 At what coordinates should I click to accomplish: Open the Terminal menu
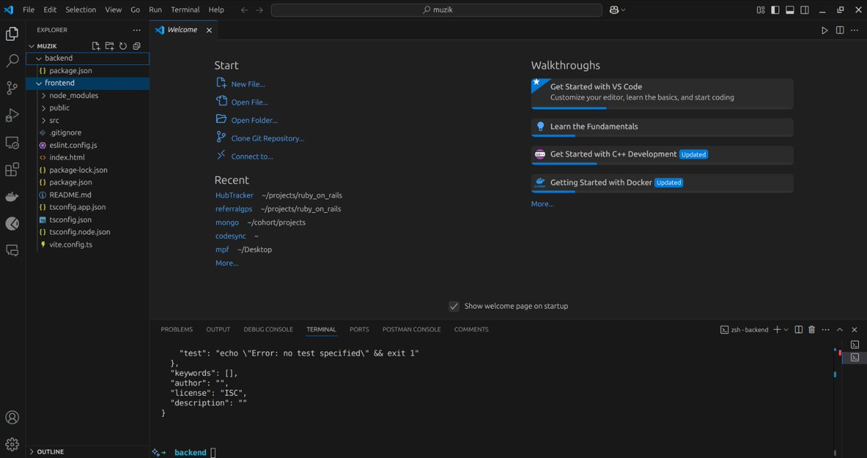coord(185,10)
